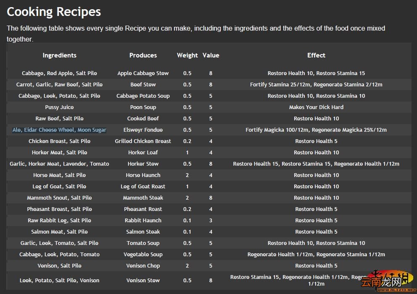
Task: Click the Weight column header
Action: pyautogui.click(x=187, y=55)
